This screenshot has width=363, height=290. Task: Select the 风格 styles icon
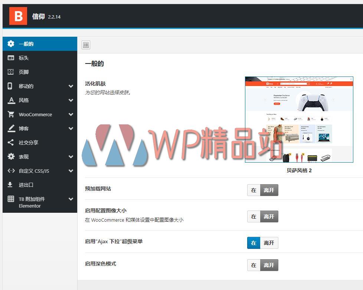click(11, 100)
